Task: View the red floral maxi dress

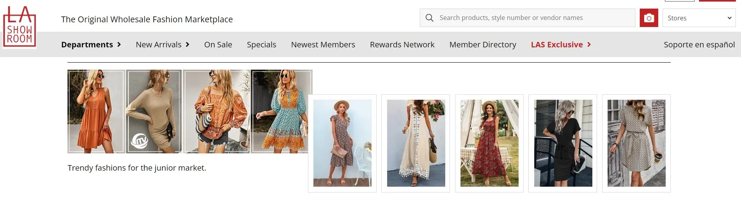Action: tap(489, 143)
